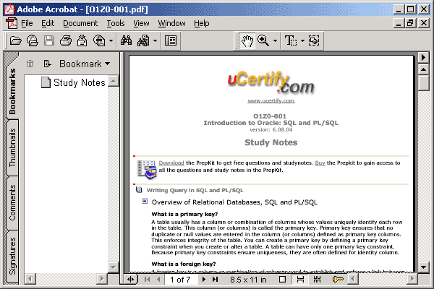The image size is (434, 289).
Task: Open the Bookmark dropdown menu
Action: [85, 64]
